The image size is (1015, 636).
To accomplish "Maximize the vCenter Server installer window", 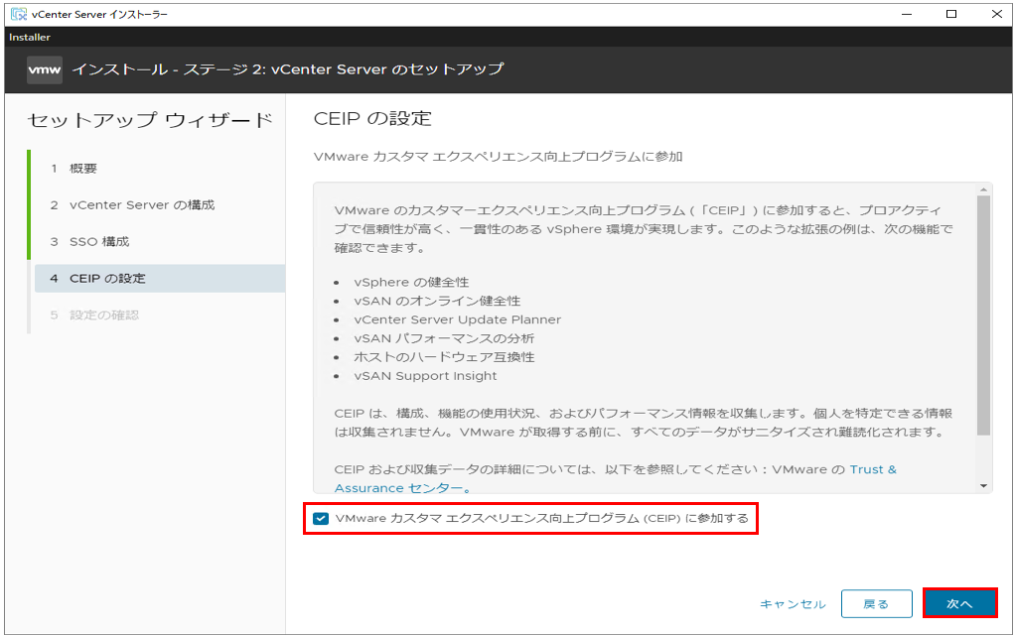I will [950, 14].
